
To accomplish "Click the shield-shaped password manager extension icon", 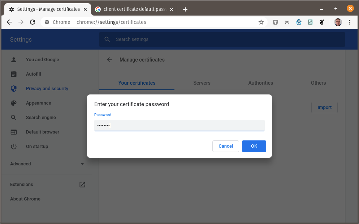I will pyautogui.click(x=275, y=22).
